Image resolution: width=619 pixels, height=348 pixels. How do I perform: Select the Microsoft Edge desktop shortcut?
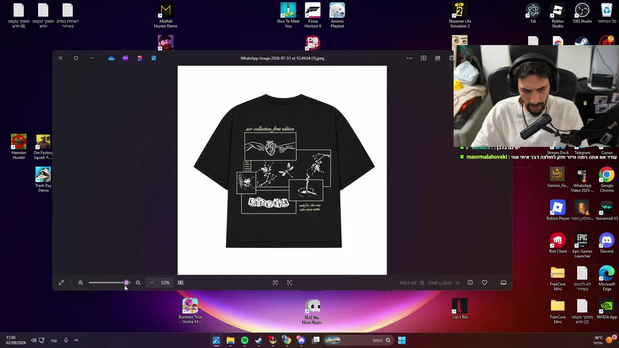607,278
